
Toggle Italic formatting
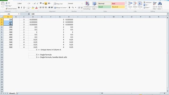(21, 8)
